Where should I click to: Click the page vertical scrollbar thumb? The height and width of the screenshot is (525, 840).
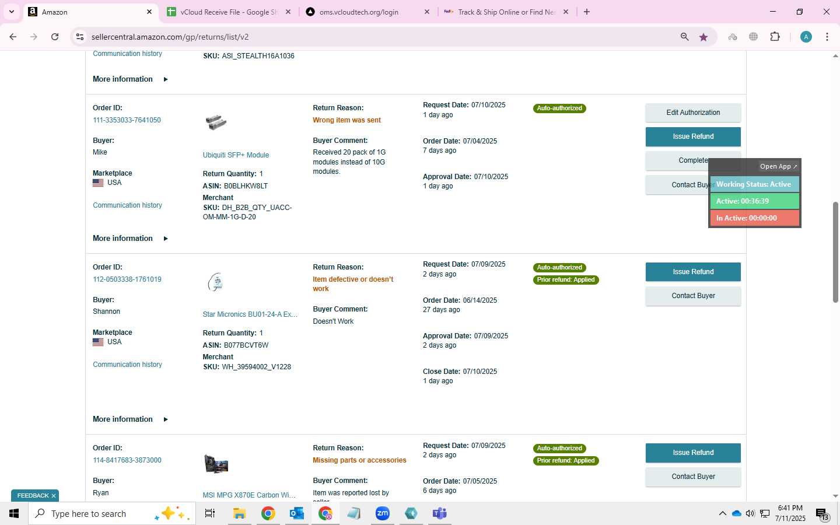coord(835,252)
